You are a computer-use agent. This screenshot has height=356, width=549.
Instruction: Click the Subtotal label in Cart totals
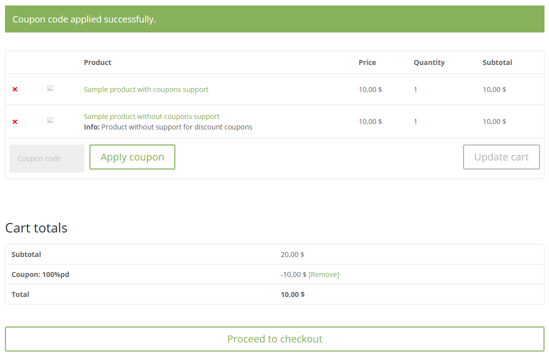(x=26, y=254)
